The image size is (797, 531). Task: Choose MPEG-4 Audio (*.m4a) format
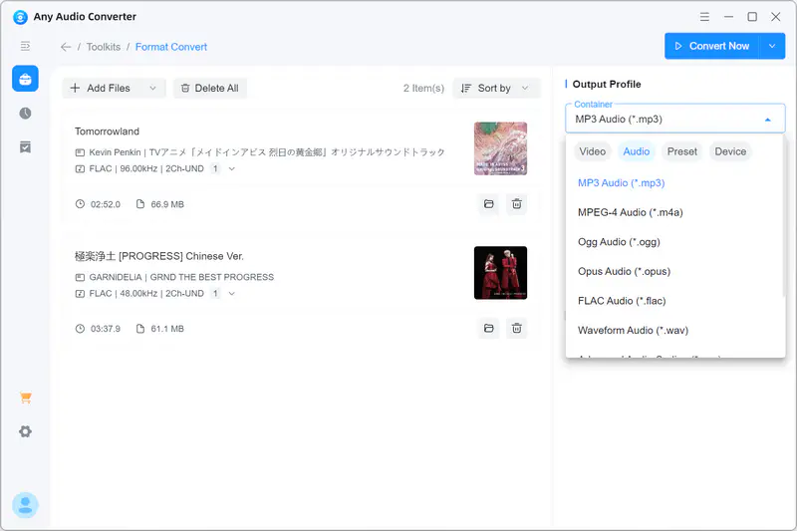675,212
